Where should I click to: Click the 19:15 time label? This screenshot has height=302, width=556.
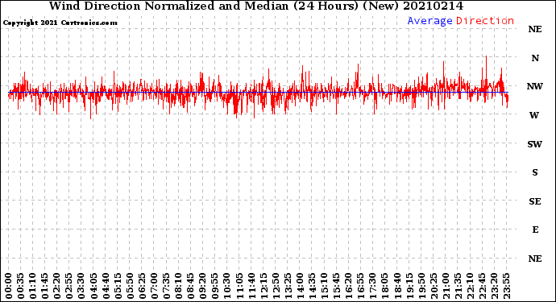pos(409,286)
